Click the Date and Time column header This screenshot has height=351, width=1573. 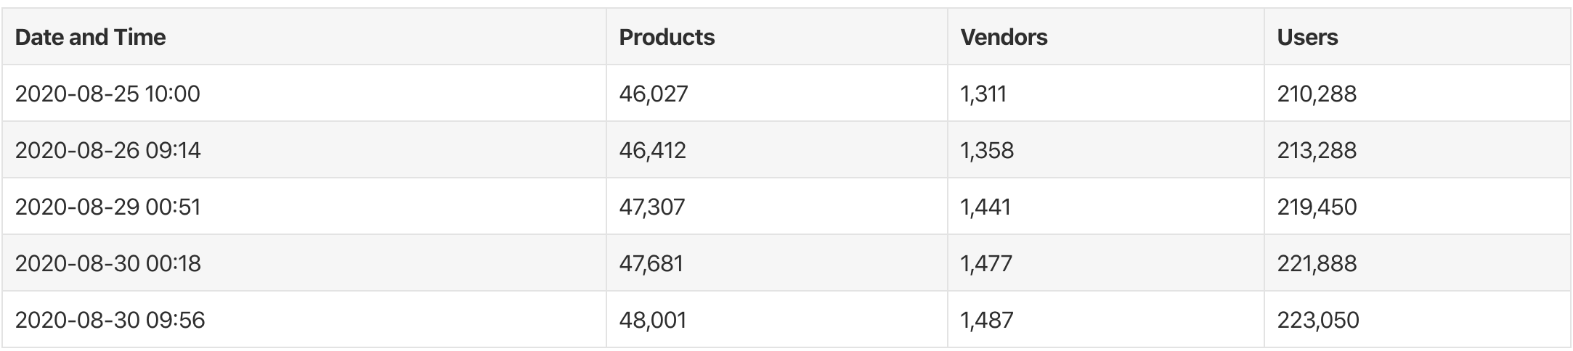(90, 37)
